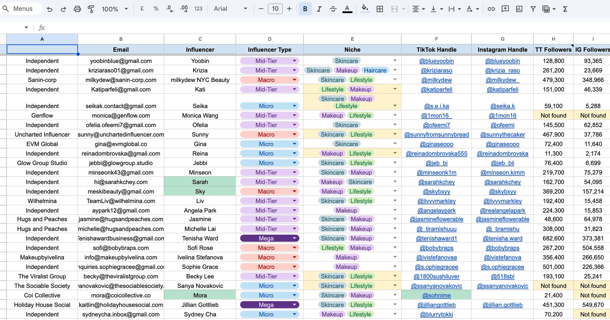
Task: Open milkydew NYC Beauty's Macro type dropdown
Action: tap(295, 80)
